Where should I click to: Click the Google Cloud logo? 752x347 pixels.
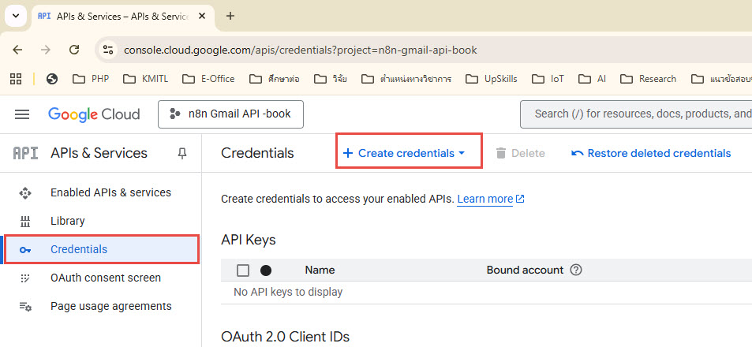tap(94, 114)
